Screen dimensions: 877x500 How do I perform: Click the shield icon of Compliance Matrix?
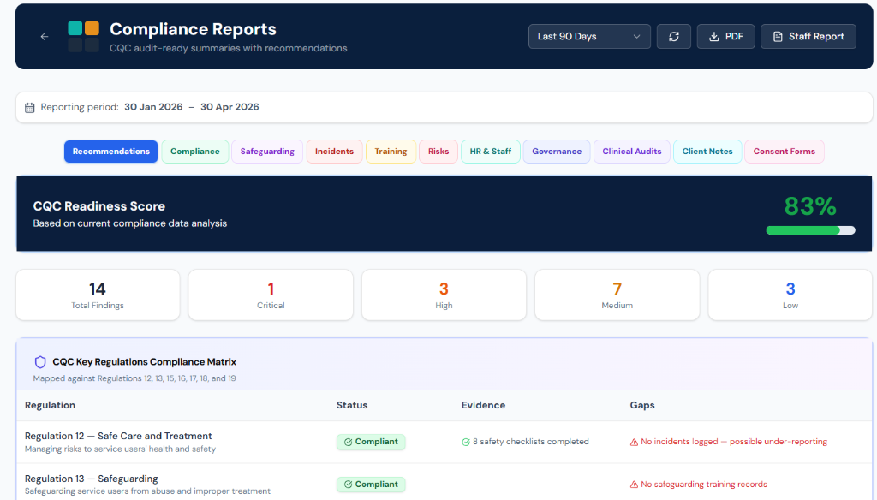[40, 362]
